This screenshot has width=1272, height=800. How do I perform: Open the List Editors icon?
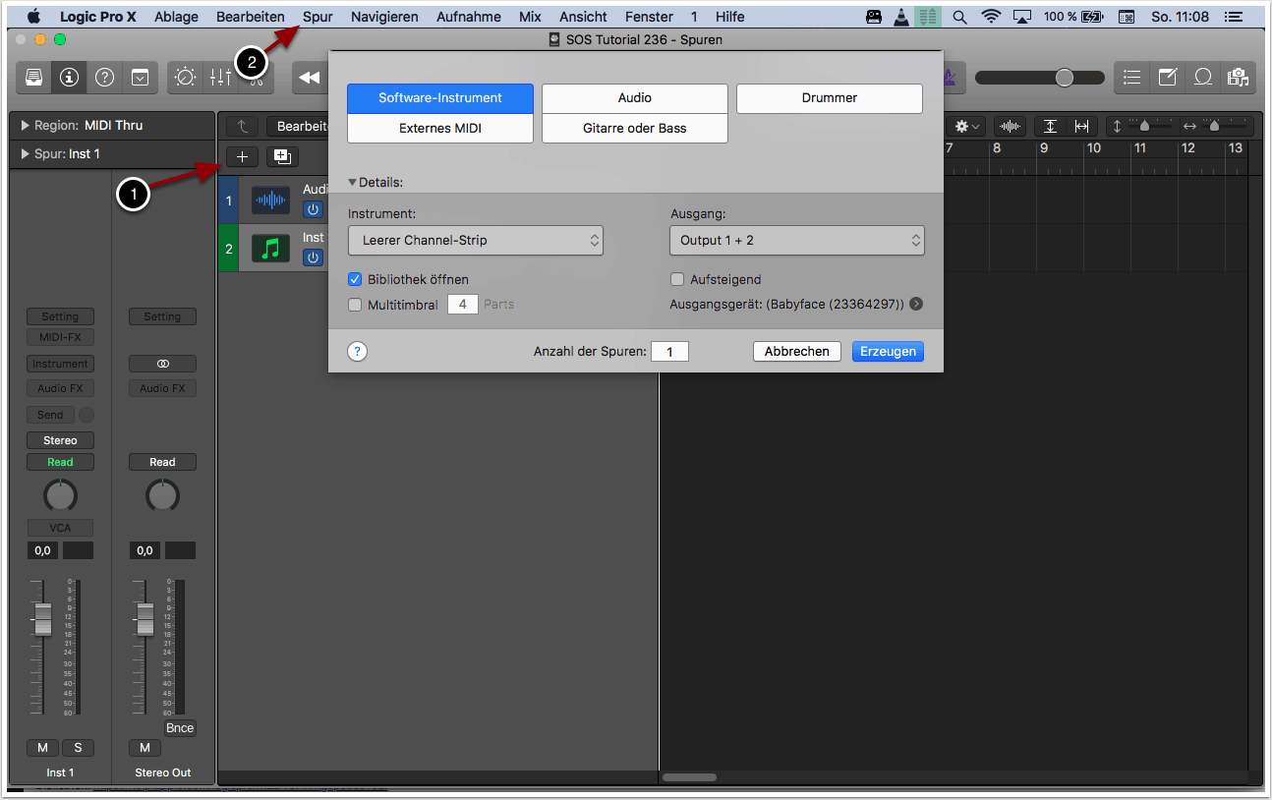tap(1132, 78)
